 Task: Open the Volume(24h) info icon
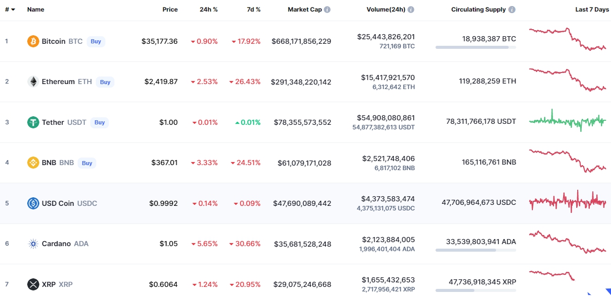click(x=411, y=10)
